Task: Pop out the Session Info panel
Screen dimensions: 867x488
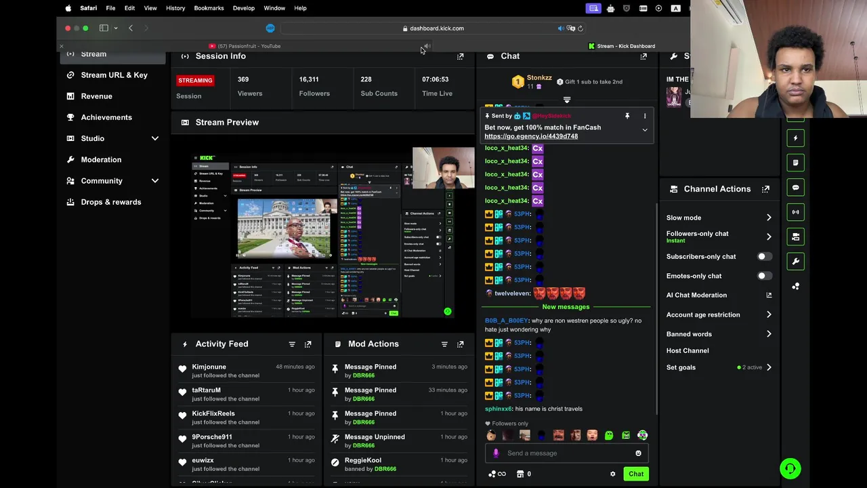Action: coord(460,56)
